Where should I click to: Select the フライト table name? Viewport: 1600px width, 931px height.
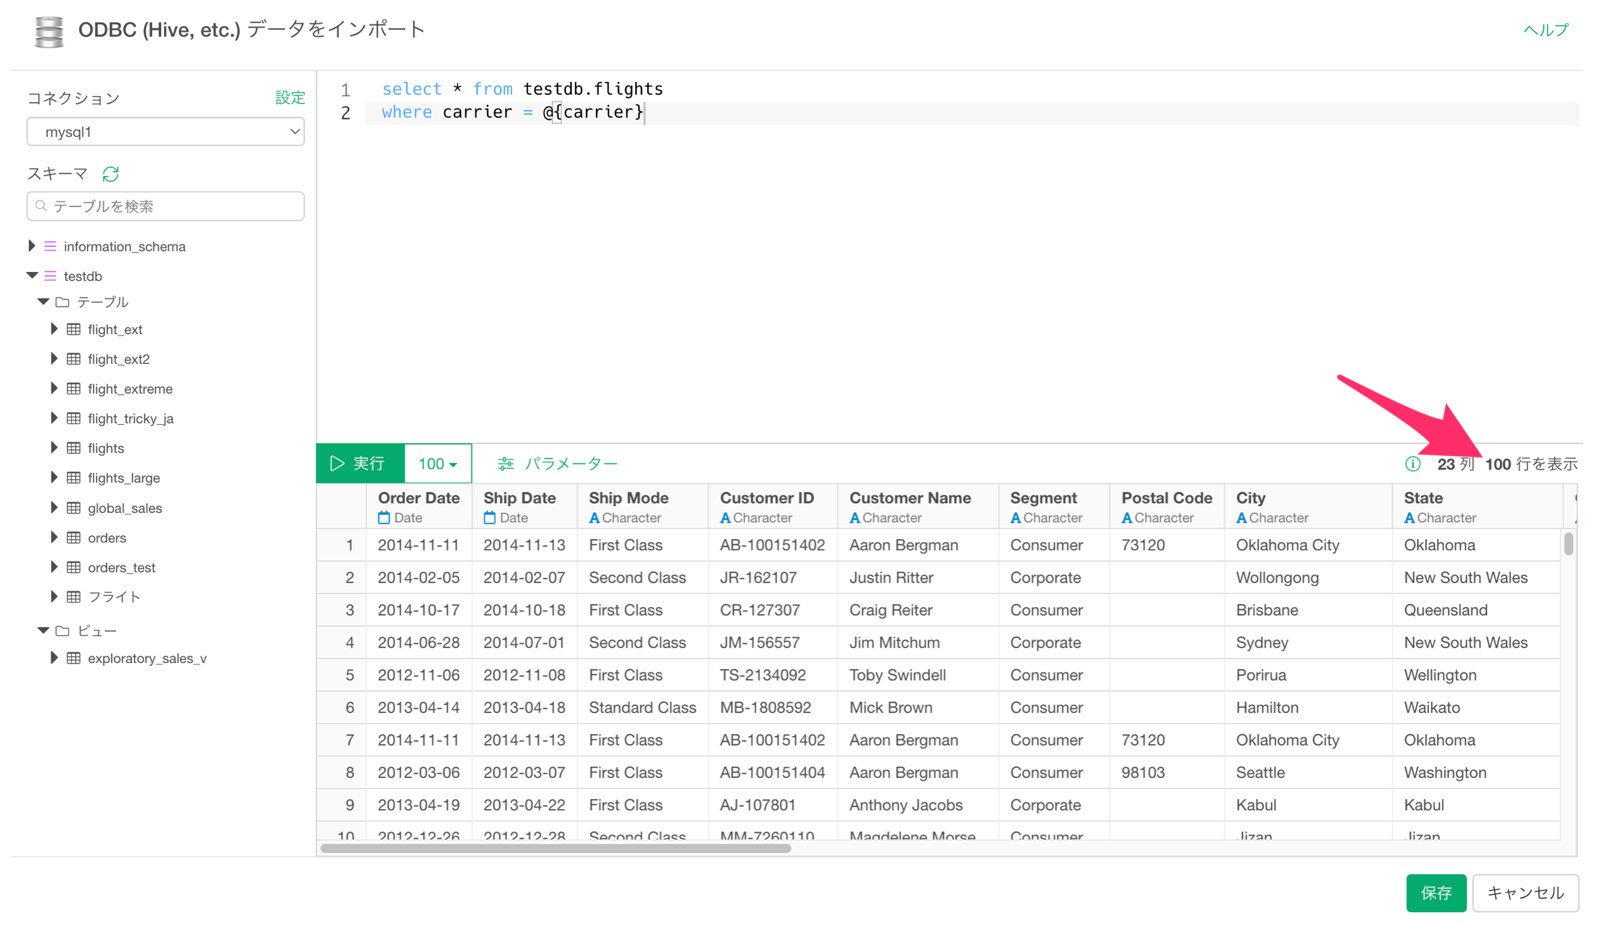[114, 597]
